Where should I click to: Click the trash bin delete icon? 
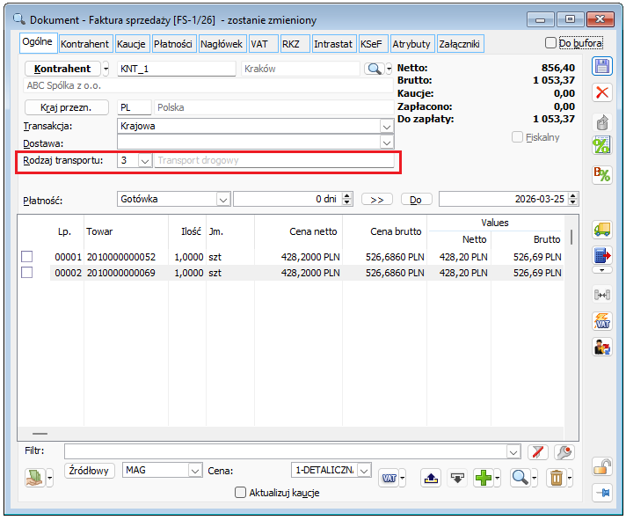point(556,478)
